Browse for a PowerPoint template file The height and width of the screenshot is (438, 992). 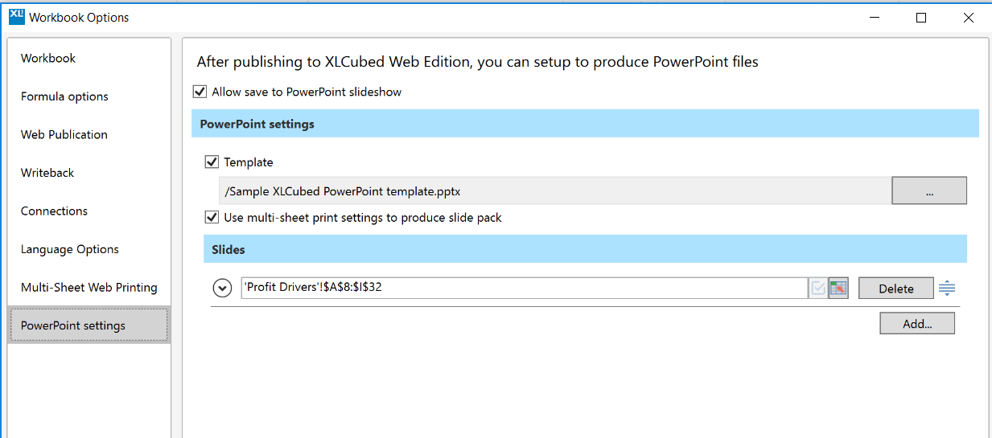pyautogui.click(x=928, y=191)
